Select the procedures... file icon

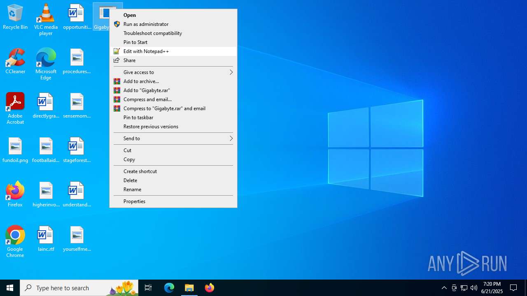tap(77, 62)
